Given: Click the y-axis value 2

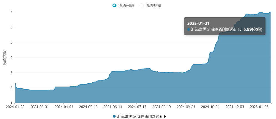Looking at the screenshot, I should 11,88.
